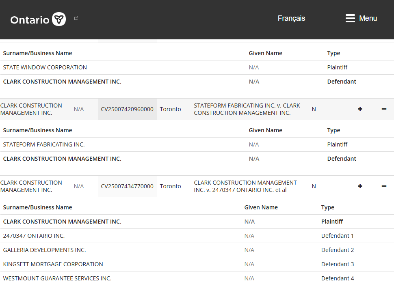Collapse the 2470347 ONTARIO case row with minus
The image size is (394, 295).
click(x=384, y=186)
